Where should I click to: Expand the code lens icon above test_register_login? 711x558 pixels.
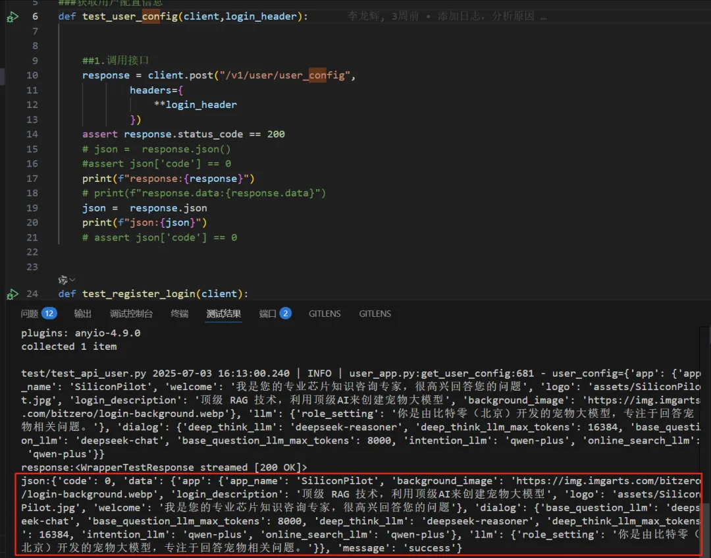pyautogui.click(x=66, y=280)
